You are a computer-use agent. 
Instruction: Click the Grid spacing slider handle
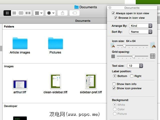click(133, 56)
